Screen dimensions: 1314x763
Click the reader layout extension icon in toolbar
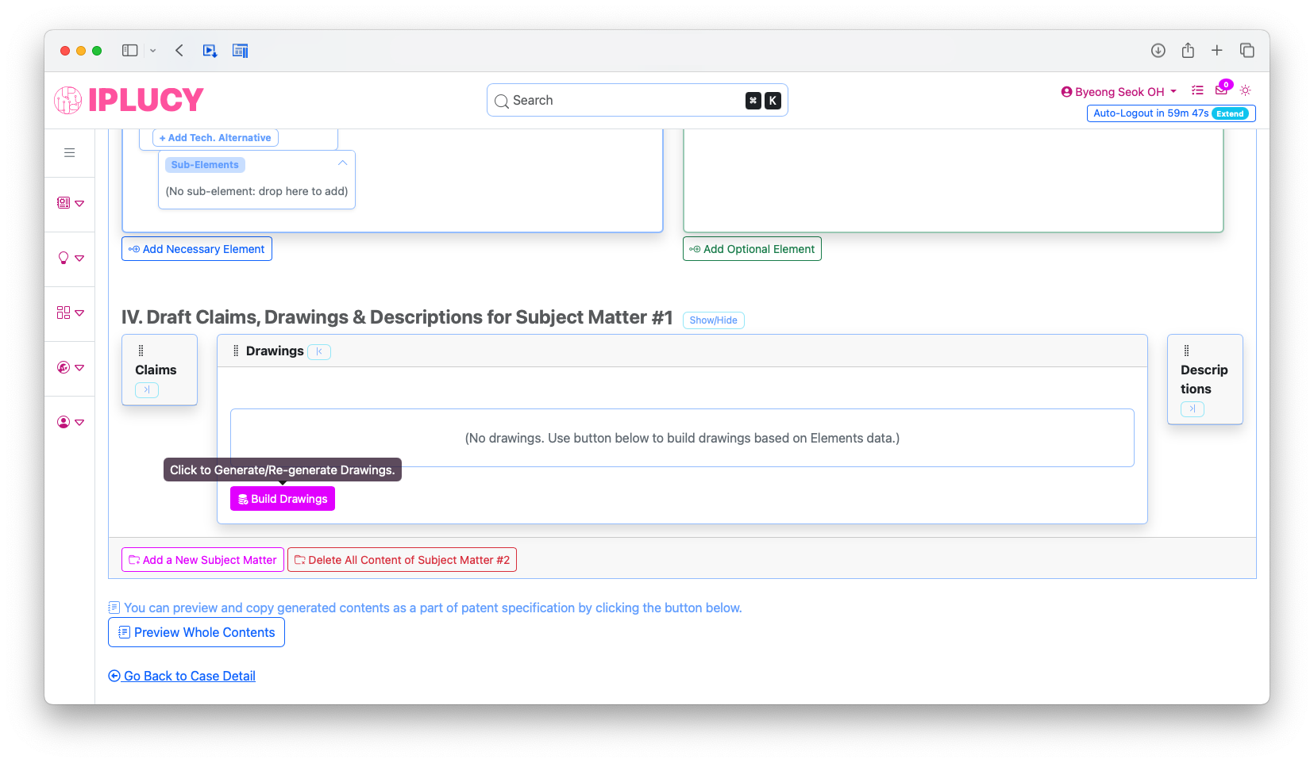[x=241, y=51]
